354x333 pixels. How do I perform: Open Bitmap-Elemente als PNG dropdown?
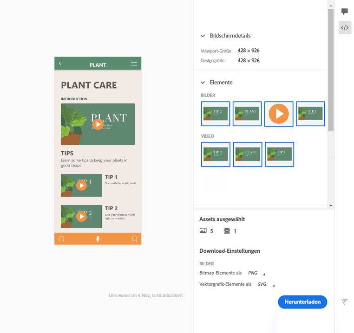point(256,273)
